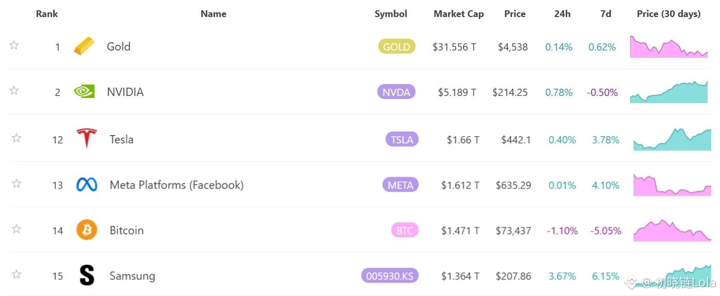Click the 005930.KS symbol badge
The image size is (720, 296).
click(x=390, y=276)
